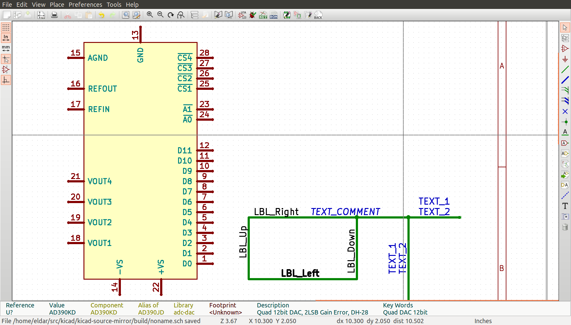
Task: Pick the Place no-connect flag tool
Action: (x=565, y=111)
